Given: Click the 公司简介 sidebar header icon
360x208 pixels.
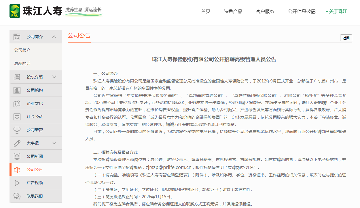Looking at the screenshot, I should (17, 37).
